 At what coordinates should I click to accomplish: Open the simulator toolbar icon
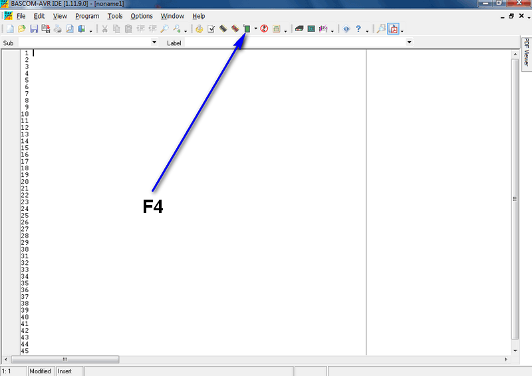(x=277, y=29)
